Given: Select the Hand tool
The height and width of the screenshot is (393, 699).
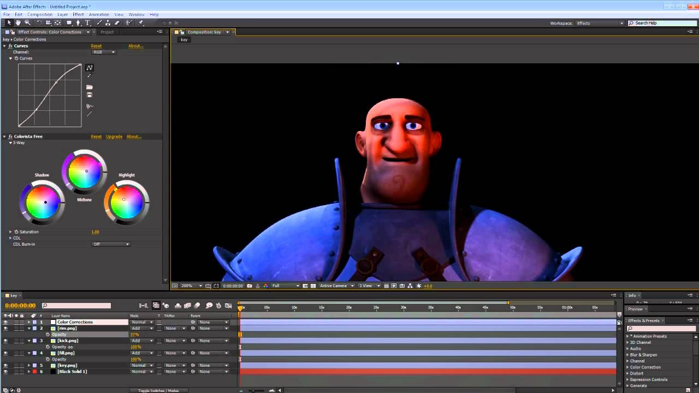Looking at the screenshot, I should tap(18, 23).
